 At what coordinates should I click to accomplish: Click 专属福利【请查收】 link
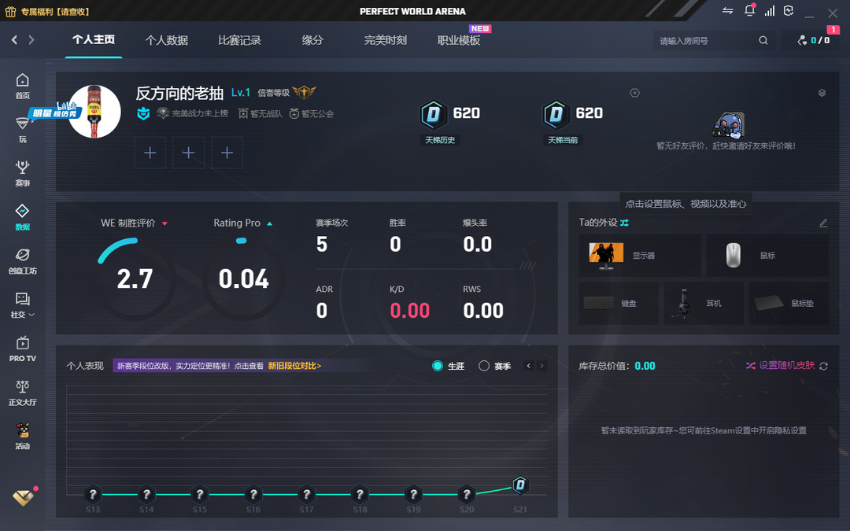click(x=55, y=11)
